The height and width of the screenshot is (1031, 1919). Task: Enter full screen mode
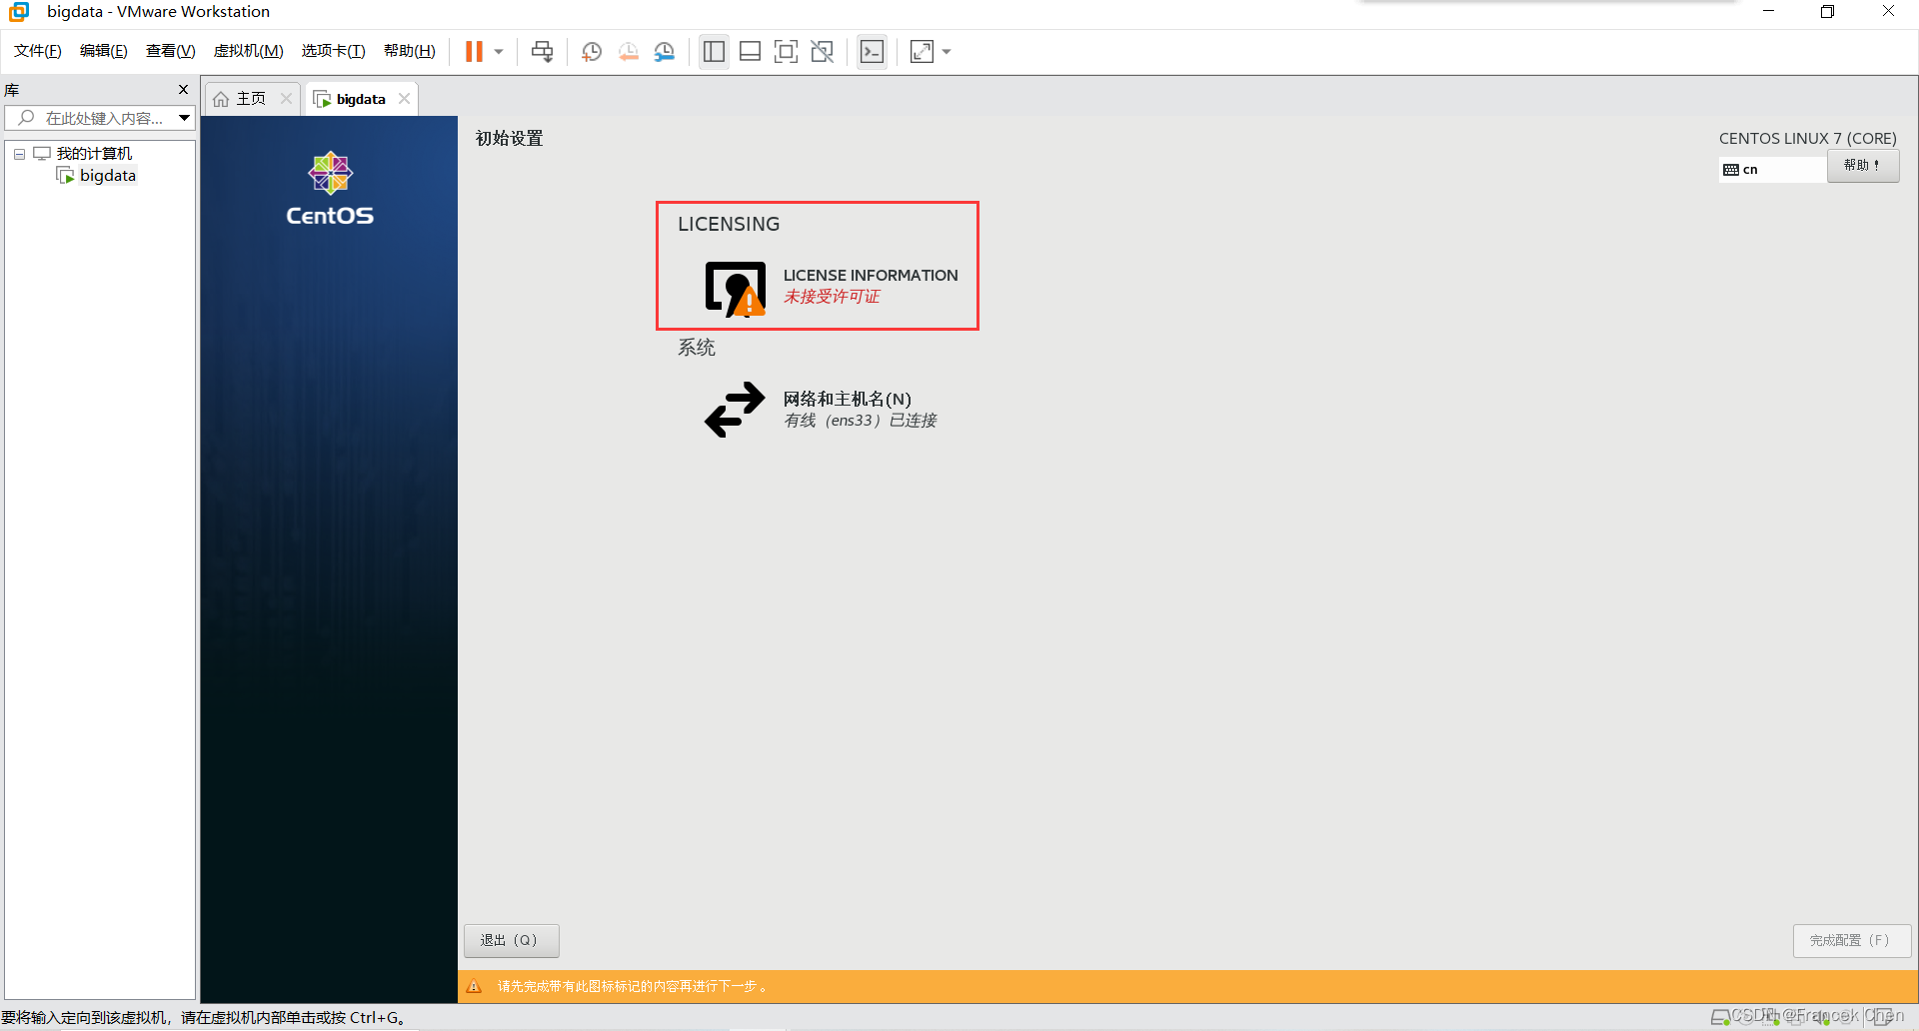(787, 51)
